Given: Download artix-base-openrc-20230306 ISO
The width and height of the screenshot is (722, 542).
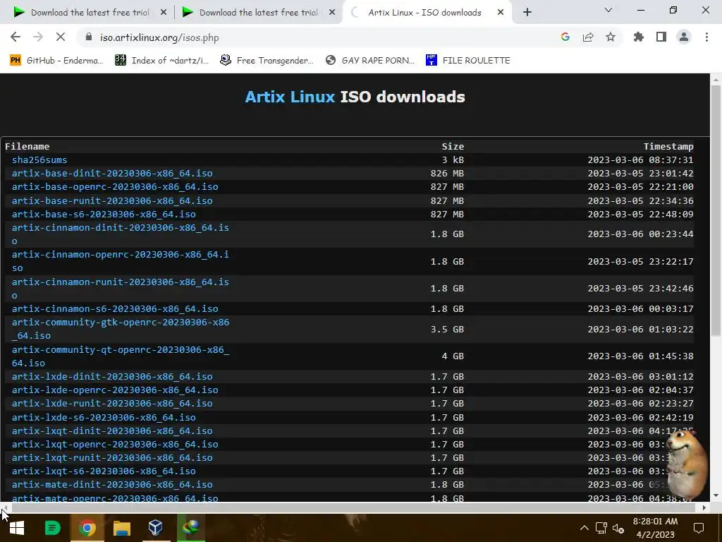Looking at the screenshot, I should coord(115,186).
